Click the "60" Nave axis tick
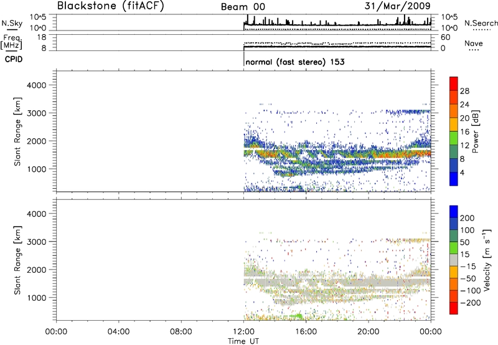The image size is (498, 345). tap(445, 37)
